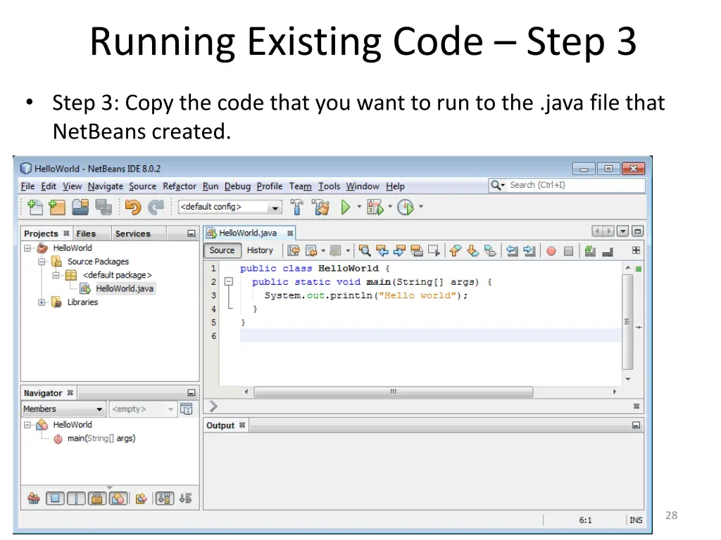
Task: Collapse the Source Packages tree node
Action: click(42, 262)
